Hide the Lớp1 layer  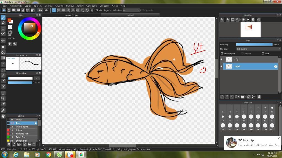pyautogui.click(x=221, y=60)
